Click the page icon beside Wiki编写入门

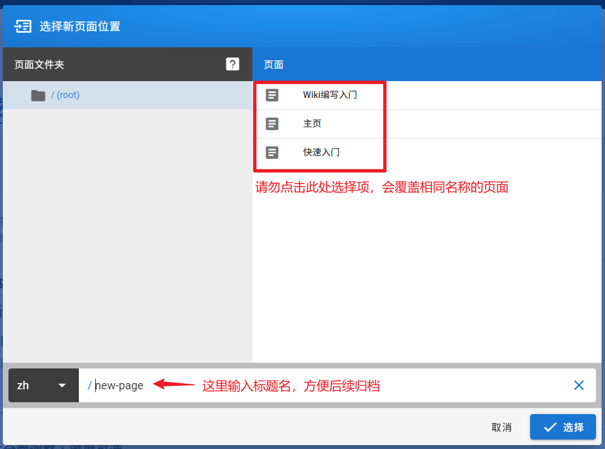[272, 95]
